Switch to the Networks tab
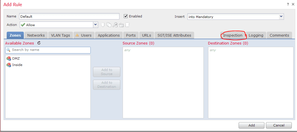Image resolution: width=297 pixels, height=132 pixels. 36,35
